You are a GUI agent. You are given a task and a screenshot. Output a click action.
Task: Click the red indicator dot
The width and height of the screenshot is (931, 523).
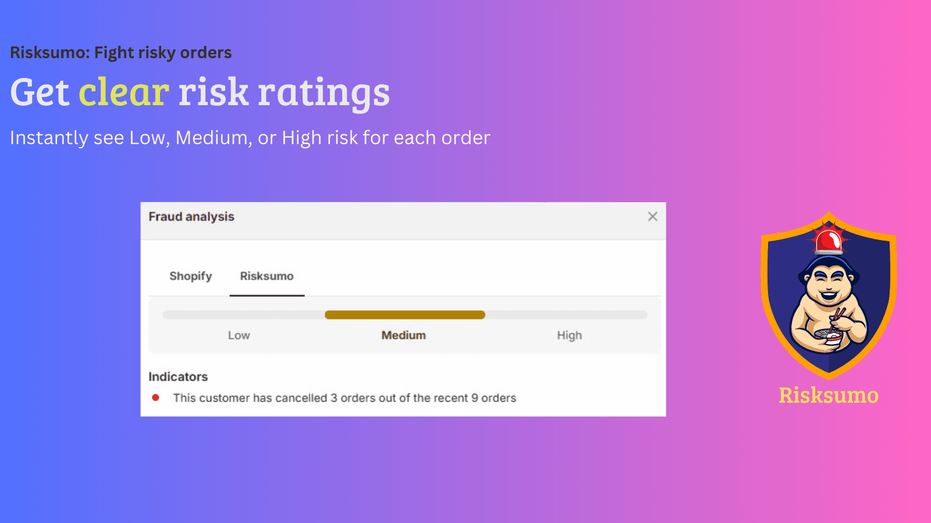155,398
